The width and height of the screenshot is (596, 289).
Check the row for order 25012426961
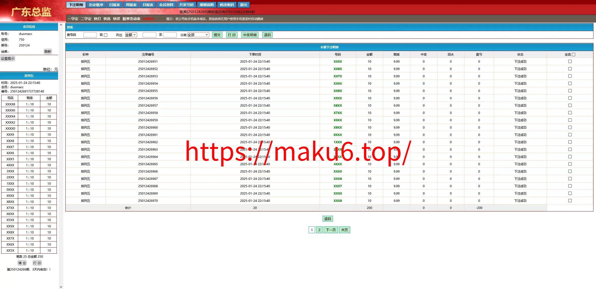[x=570, y=135]
